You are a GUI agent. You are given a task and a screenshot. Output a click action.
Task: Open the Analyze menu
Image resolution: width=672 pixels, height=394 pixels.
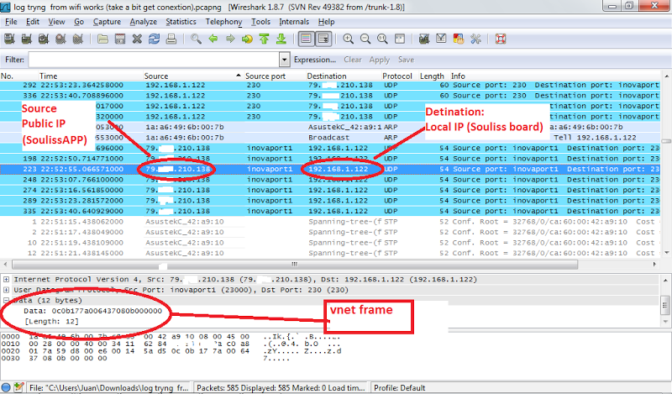click(x=143, y=22)
